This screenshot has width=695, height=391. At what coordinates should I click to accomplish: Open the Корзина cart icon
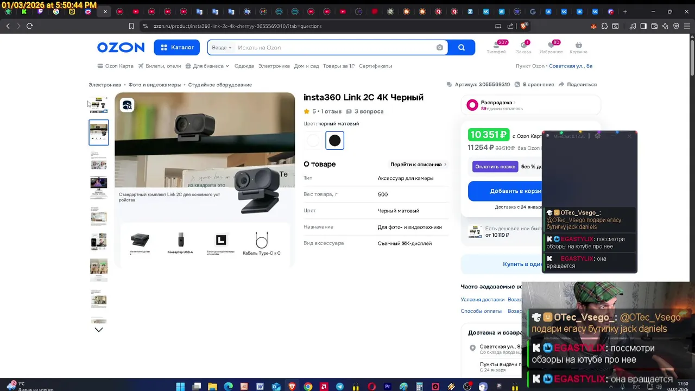point(578,47)
